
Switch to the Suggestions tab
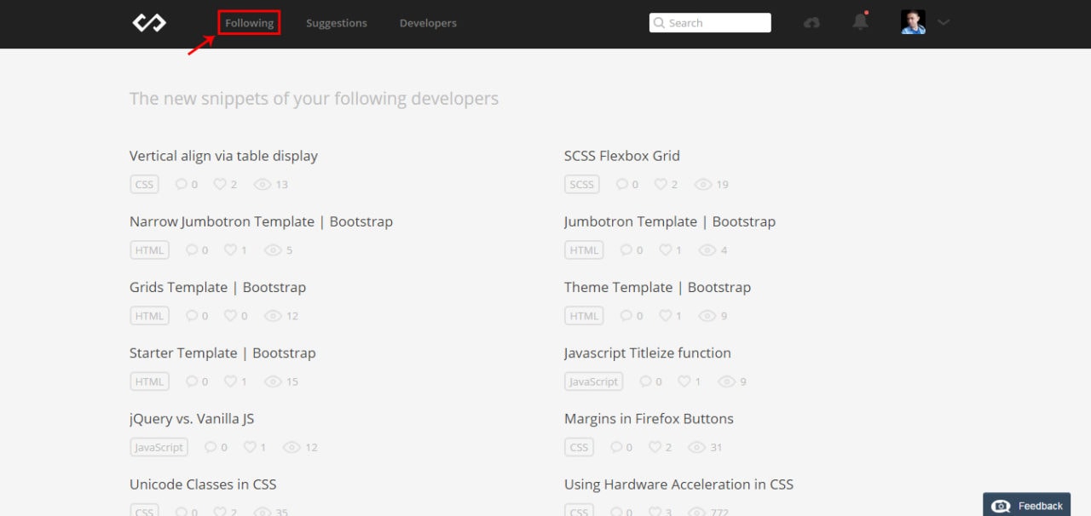(x=337, y=23)
